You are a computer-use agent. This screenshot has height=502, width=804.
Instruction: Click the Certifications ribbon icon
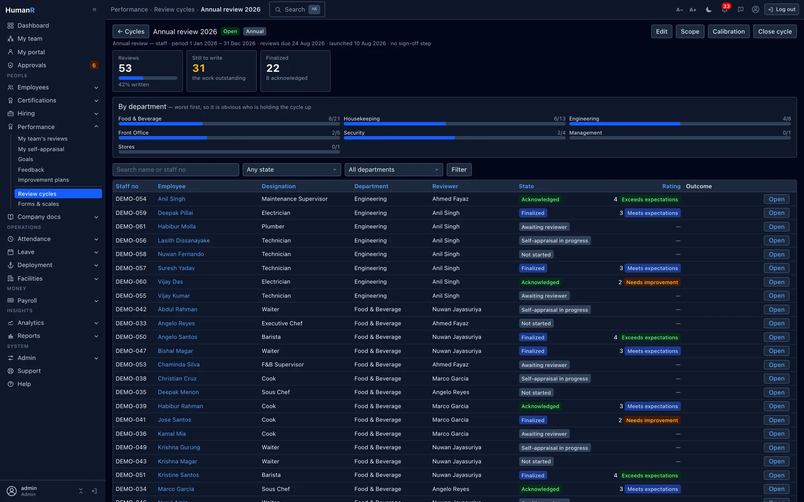pos(10,101)
